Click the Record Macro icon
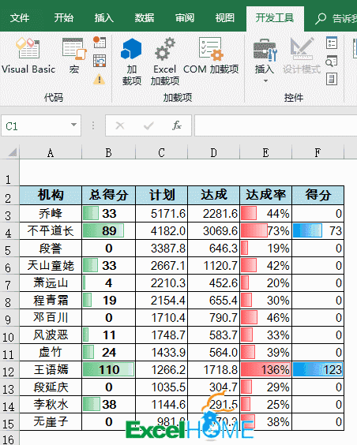Image resolution: width=357 pixels, height=445 pixels. pos(100,43)
